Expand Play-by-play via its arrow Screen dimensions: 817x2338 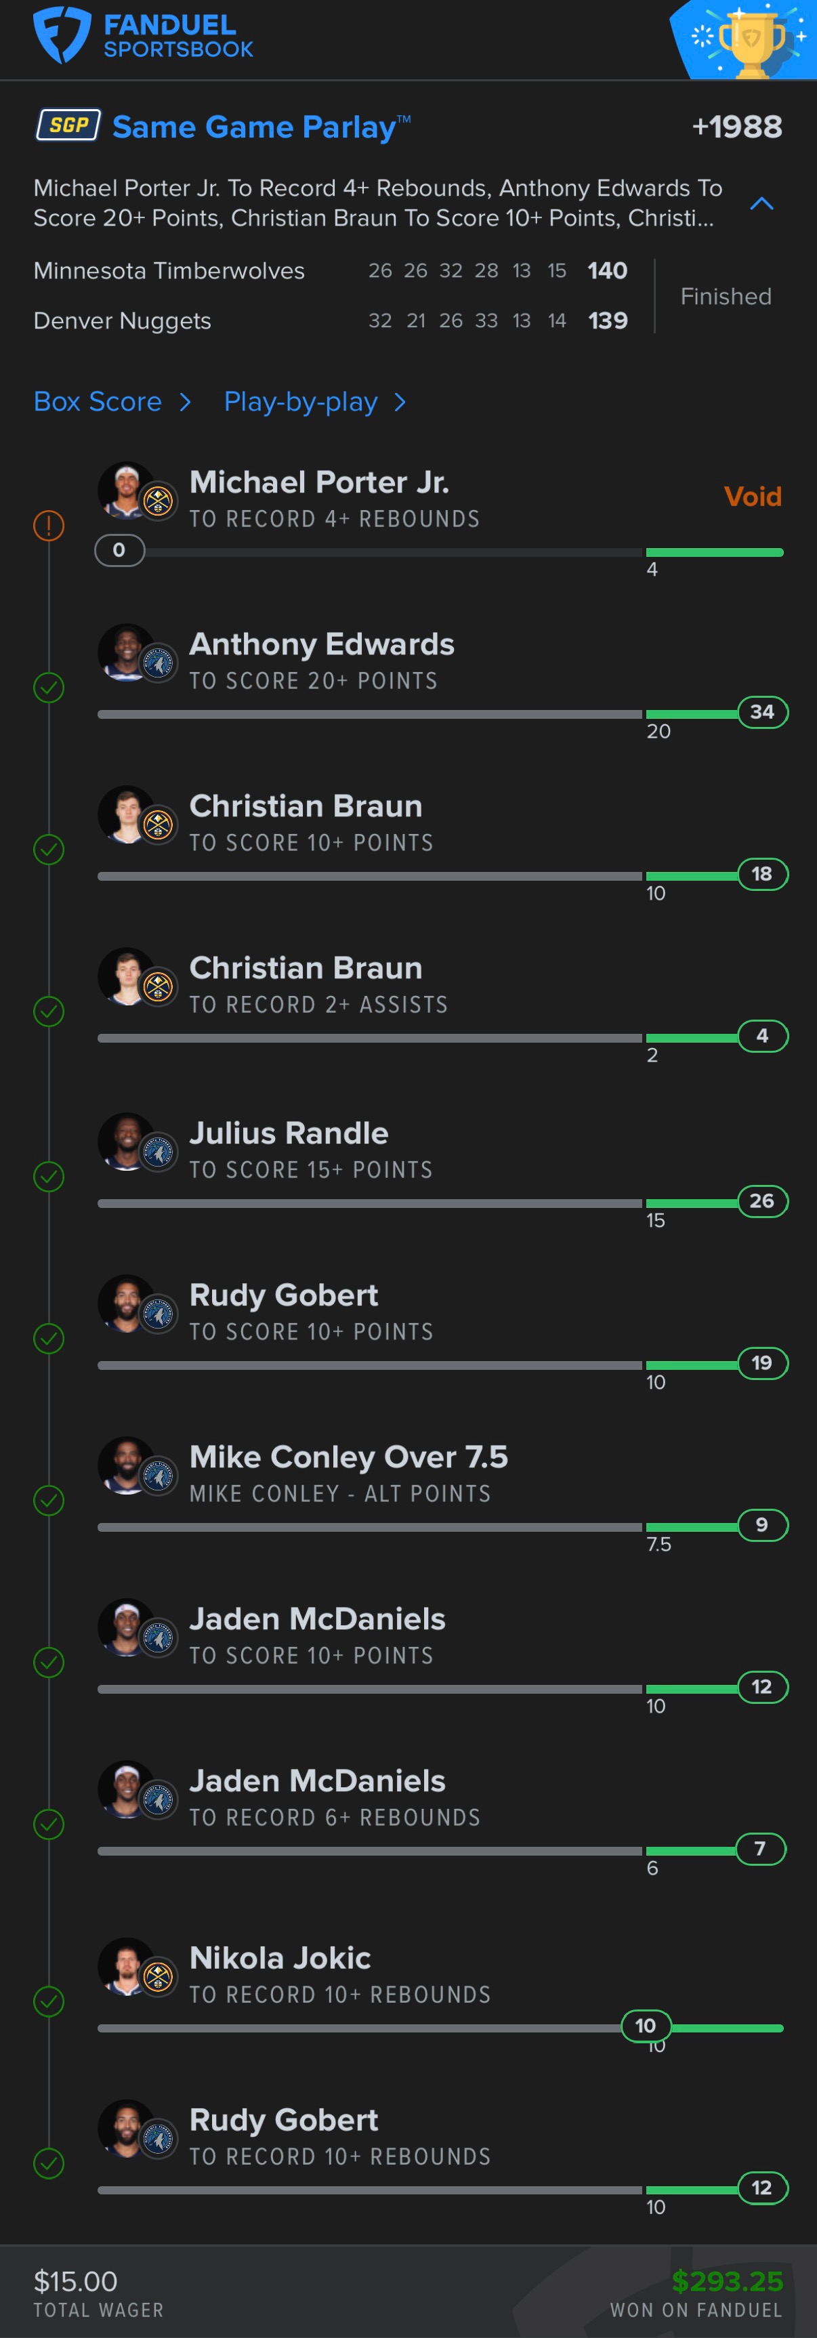(400, 401)
